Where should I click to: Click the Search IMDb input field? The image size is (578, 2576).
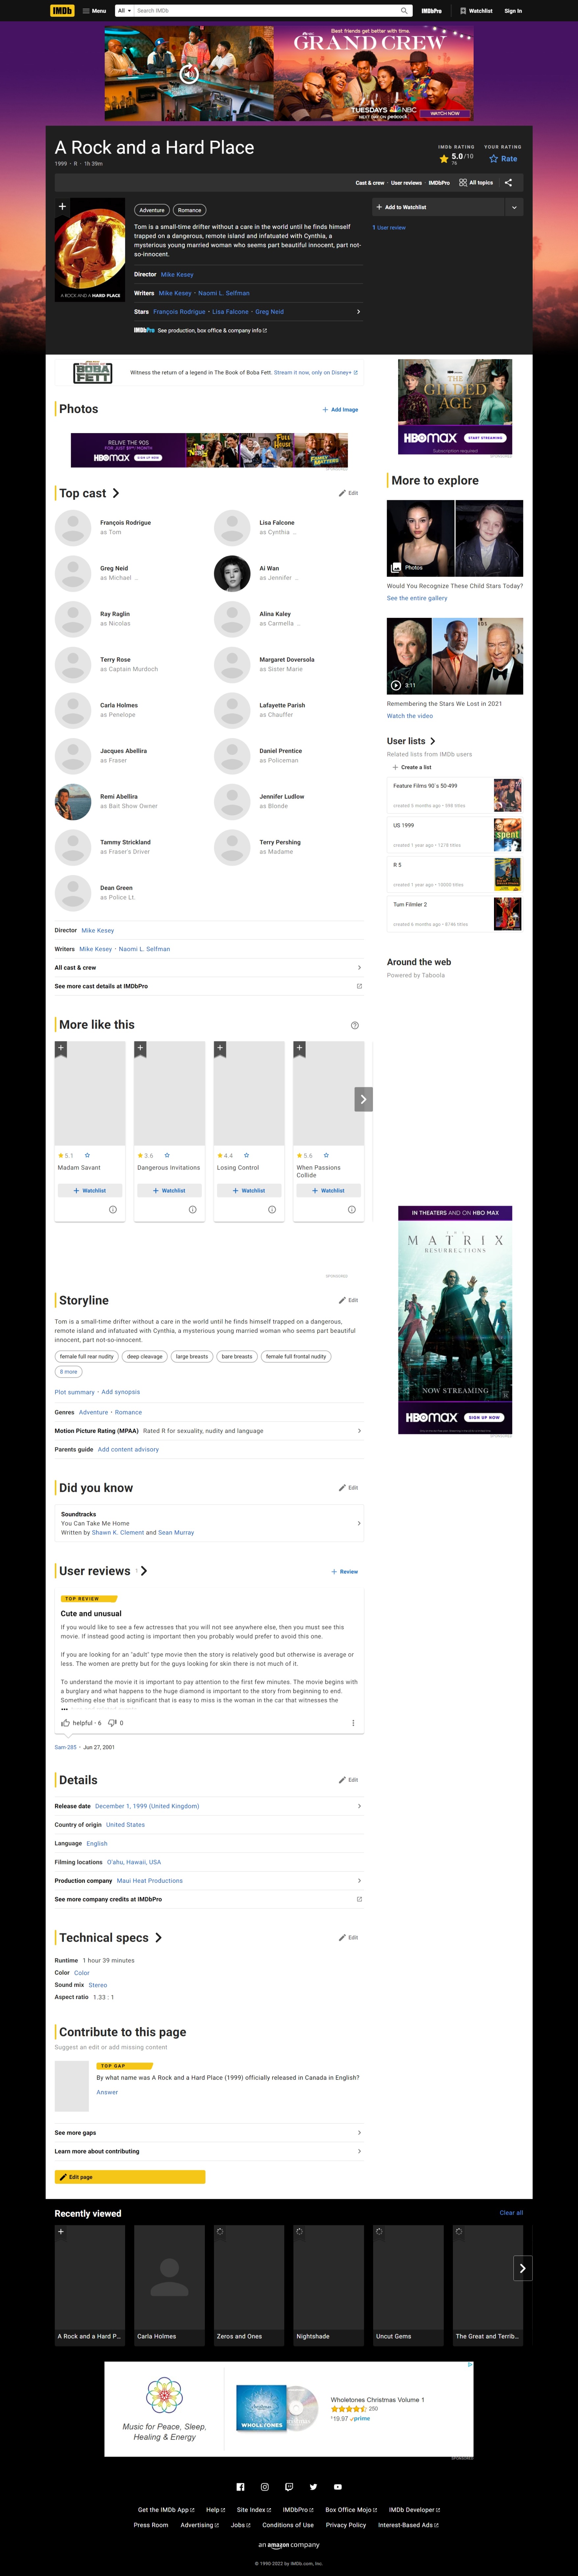[266, 11]
